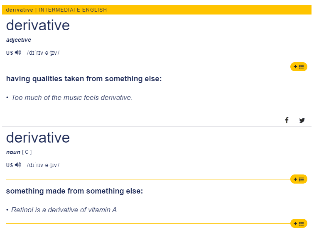Click definition 'having qualities taken from something else'
The image size is (314, 230).
(84, 79)
